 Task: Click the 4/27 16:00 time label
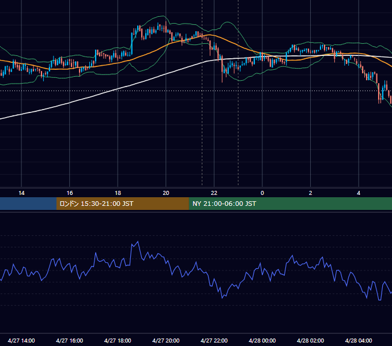pyautogui.click(x=70, y=340)
